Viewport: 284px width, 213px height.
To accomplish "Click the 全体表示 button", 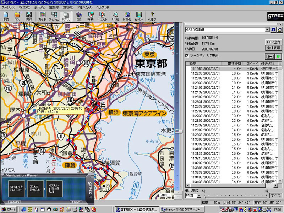I will [x=274, y=48].
